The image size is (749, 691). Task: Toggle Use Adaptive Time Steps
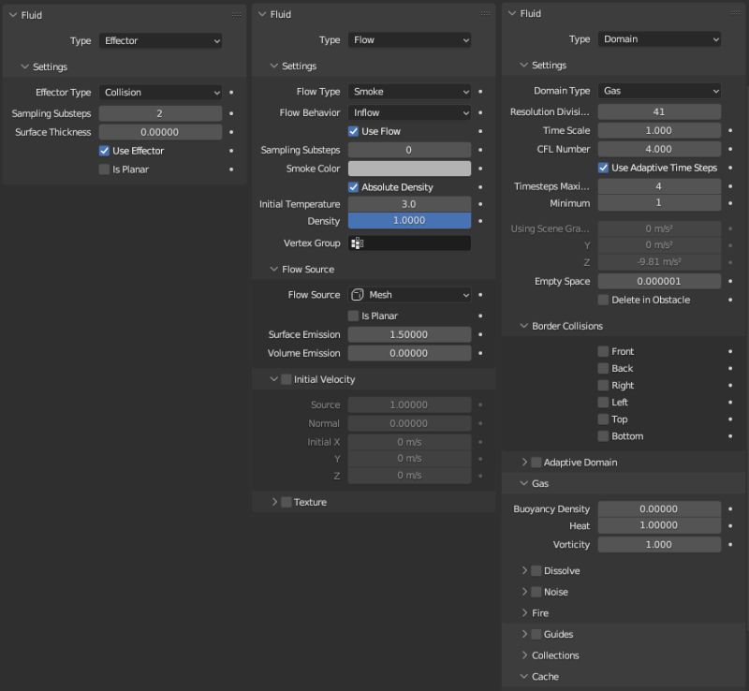pos(603,168)
